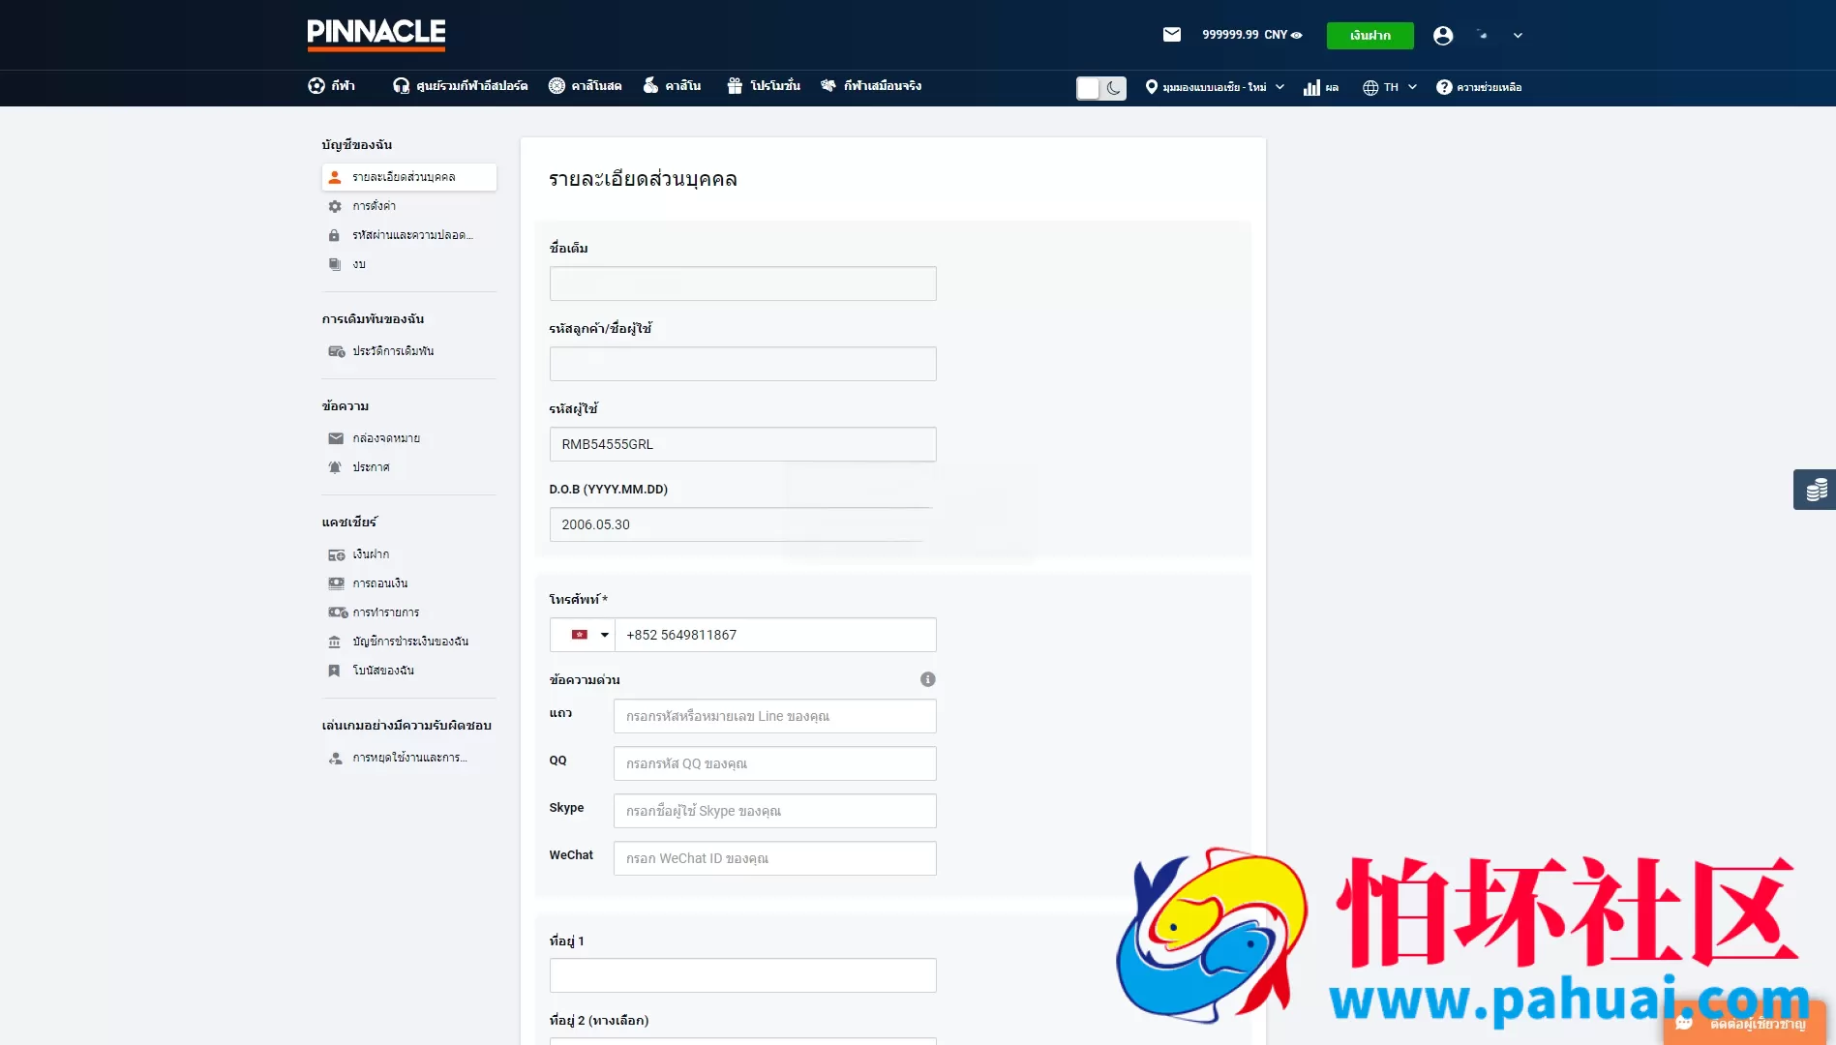The width and height of the screenshot is (1836, 1045).
Task: Click the WeChat ID input field
Action: tap(774, 858)
